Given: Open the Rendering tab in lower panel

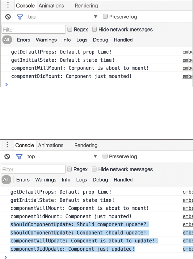Looking at the screenshot, I should coord(86,145).
